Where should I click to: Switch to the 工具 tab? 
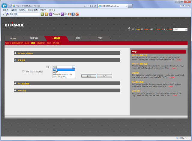100,38
